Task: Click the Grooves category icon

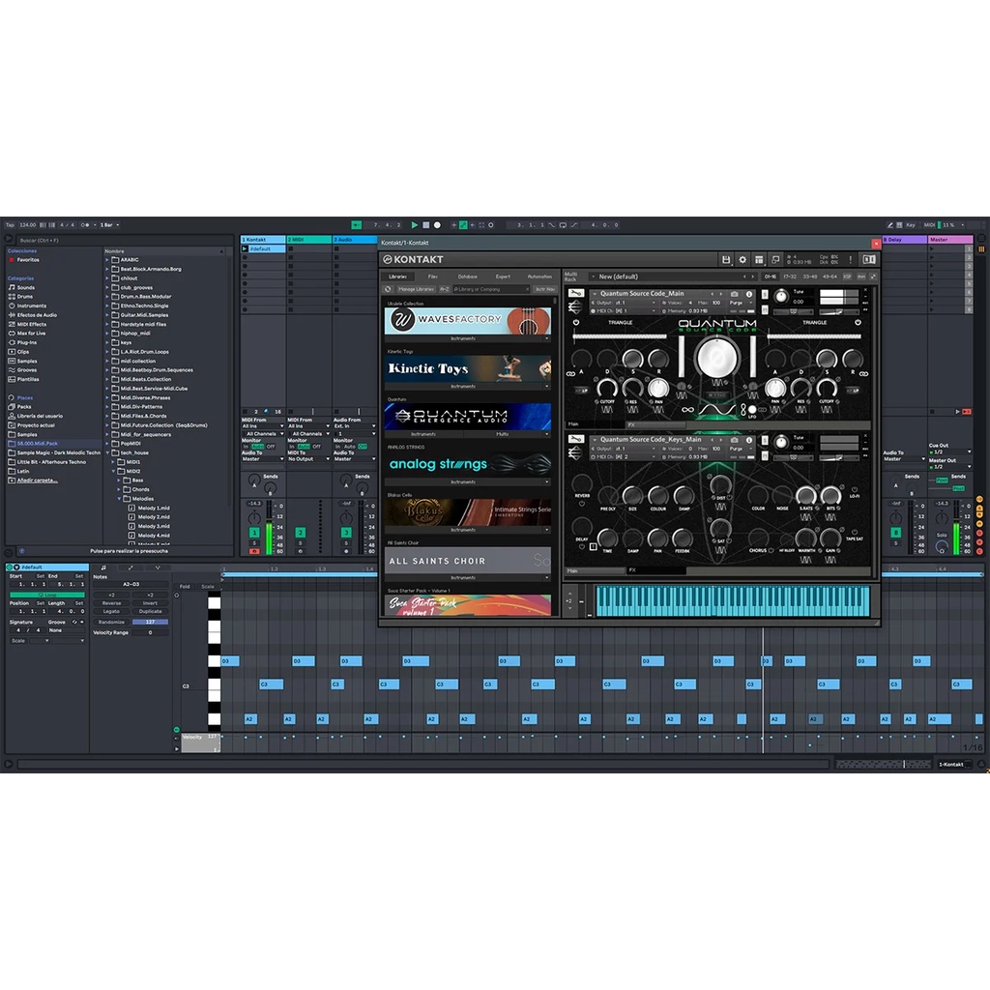Action: (12, 370)
